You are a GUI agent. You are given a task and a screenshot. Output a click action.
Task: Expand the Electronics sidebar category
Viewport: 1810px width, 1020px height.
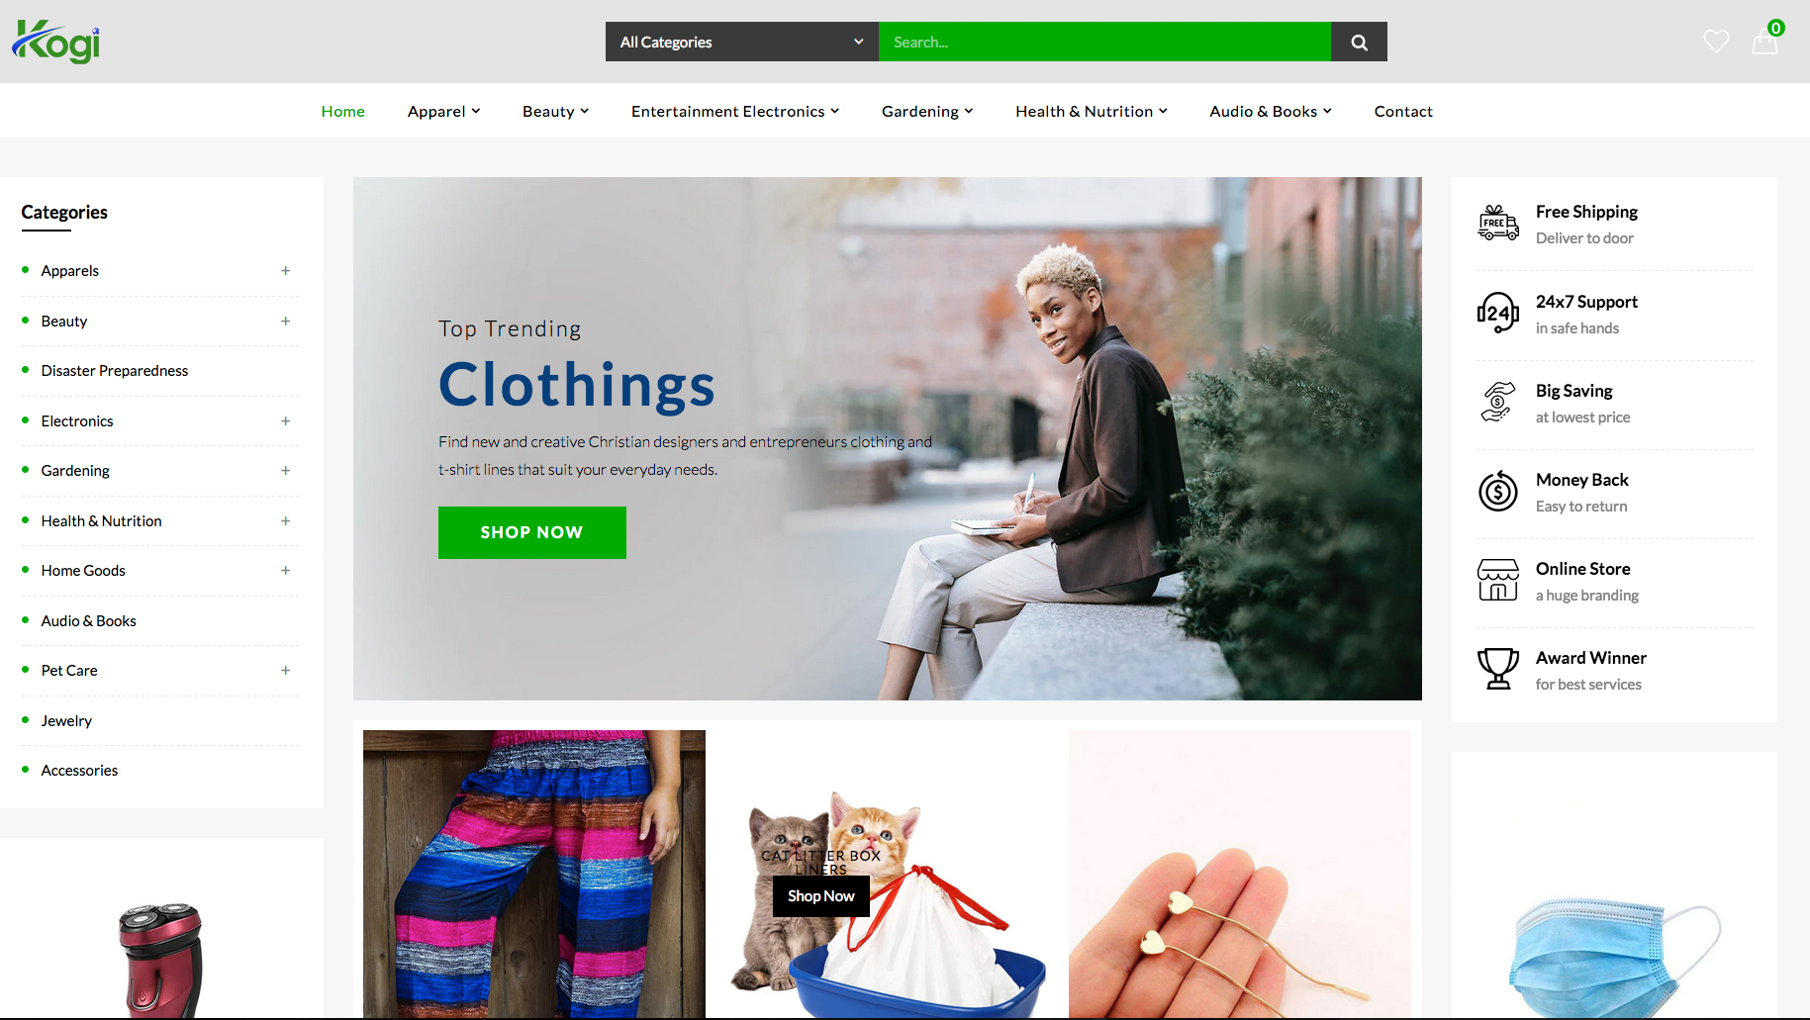[x=285, y=421]
